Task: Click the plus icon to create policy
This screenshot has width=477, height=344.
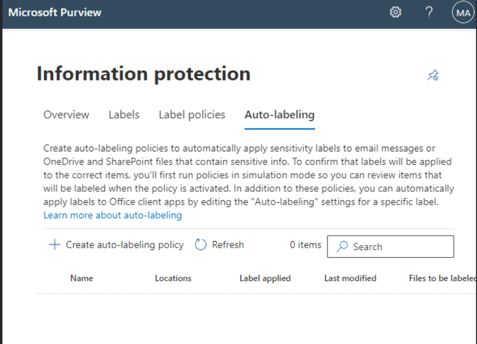Action: click(x=54, y=245)
